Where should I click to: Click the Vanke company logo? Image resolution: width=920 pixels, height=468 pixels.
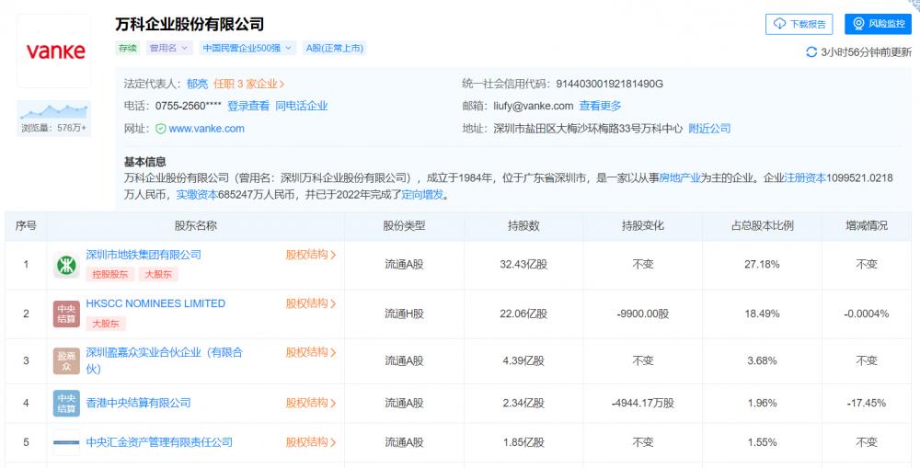point(54,51)
